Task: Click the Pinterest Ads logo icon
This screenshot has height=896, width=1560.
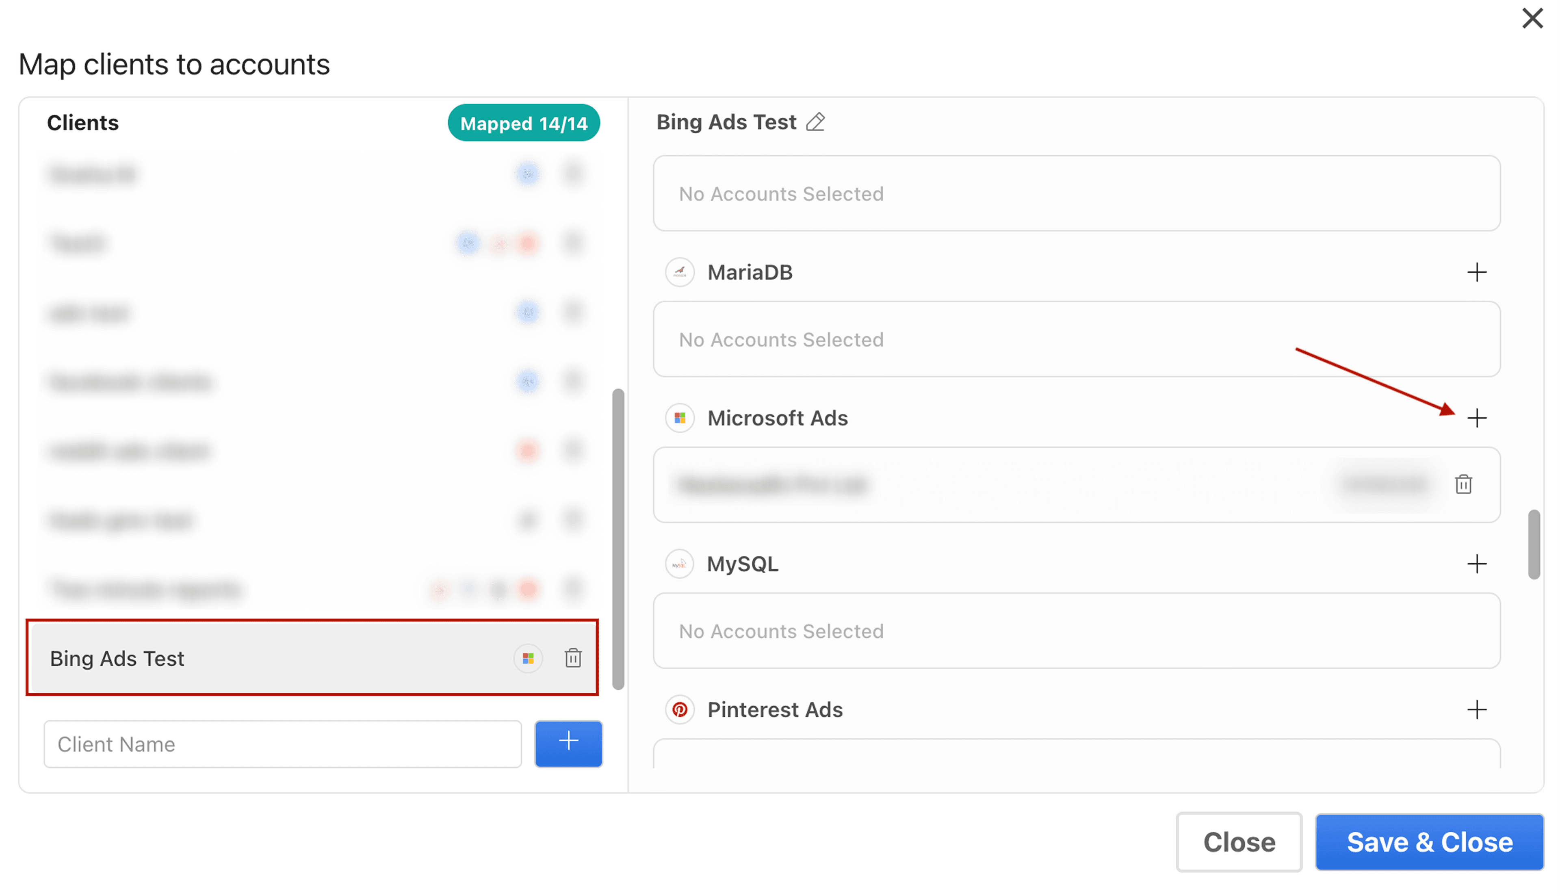Action: click(x=680, y=709)
